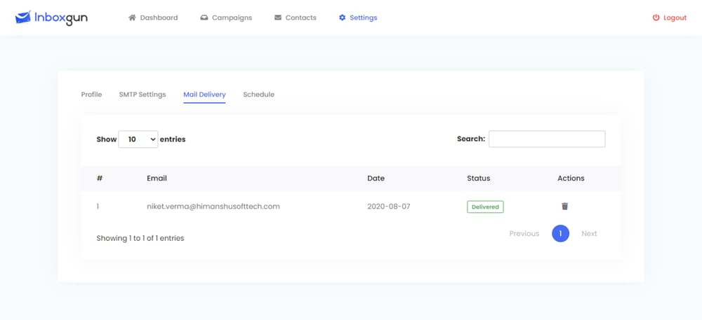Screen dimensions: 702x320
Task: Sort table by the Date column header
Action: [376, 178]
